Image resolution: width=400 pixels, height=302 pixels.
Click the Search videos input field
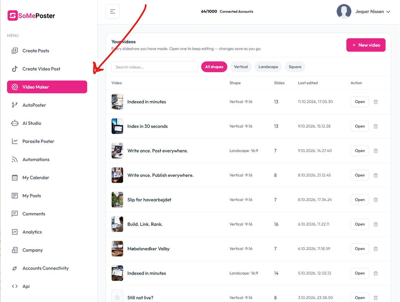click(155, 67)
